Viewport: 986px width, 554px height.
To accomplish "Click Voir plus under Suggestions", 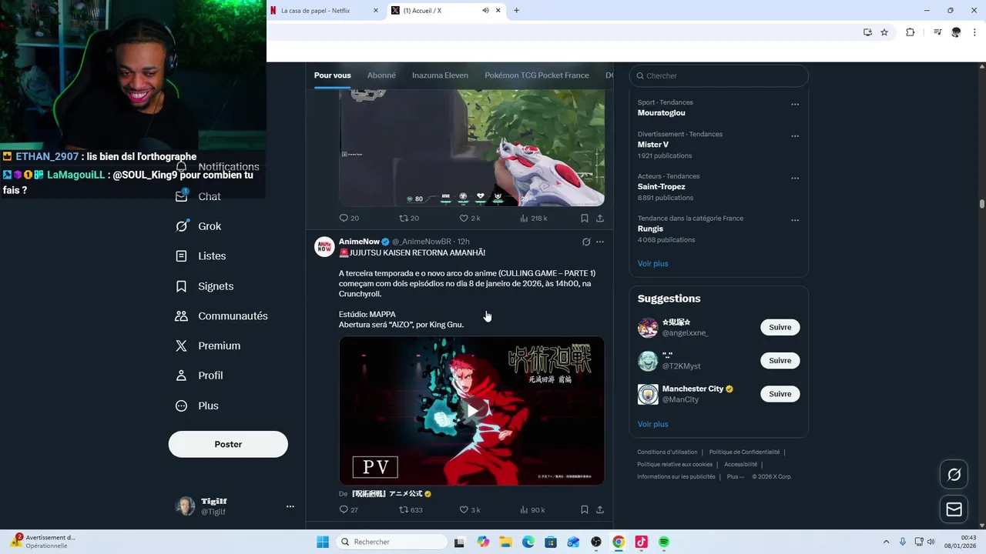I will pos(652,425).
